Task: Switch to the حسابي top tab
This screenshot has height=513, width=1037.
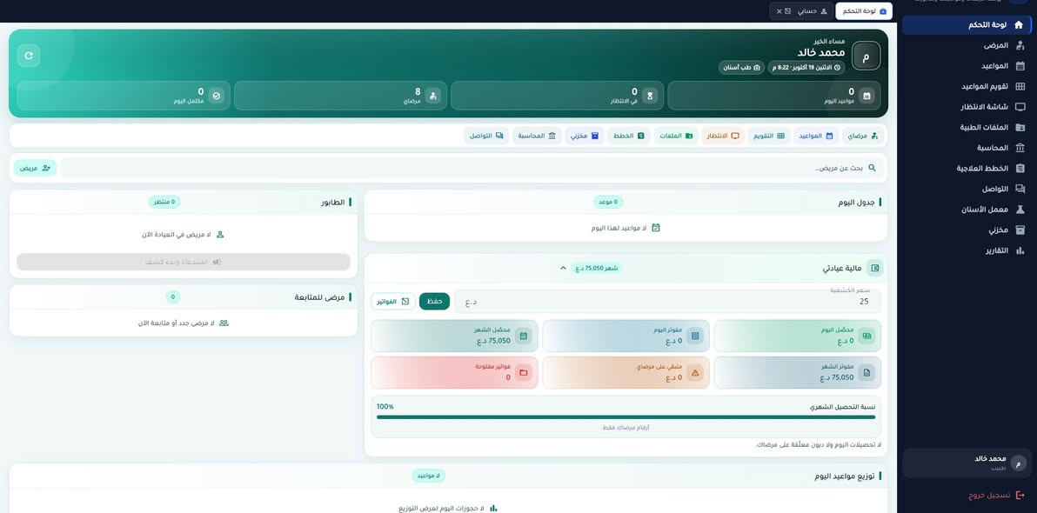Action: click(799, 11)
